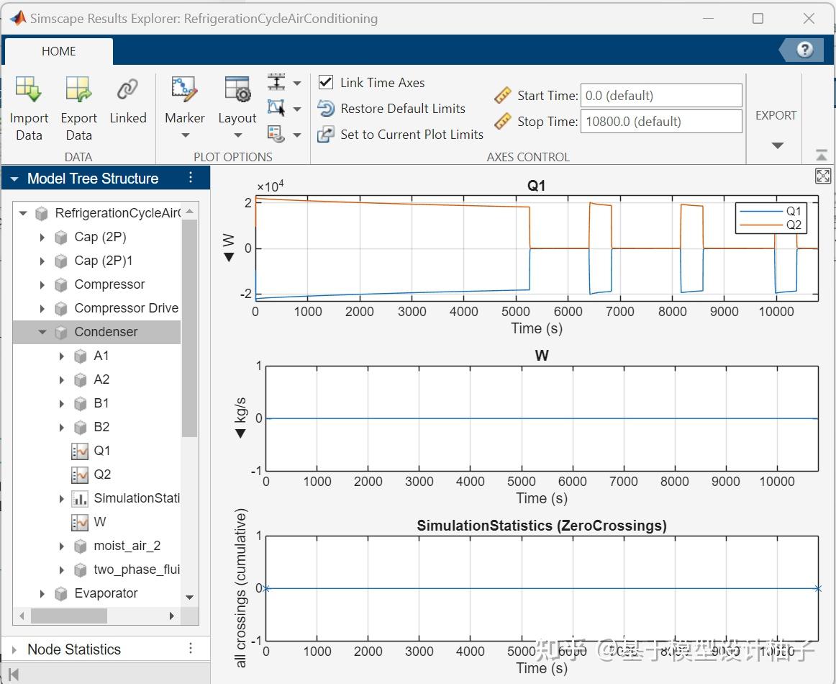Screen dimensions: 836x684
Task: Select Q2 signal in the tree
Action: pyautogui.click(x=101, y=474)
